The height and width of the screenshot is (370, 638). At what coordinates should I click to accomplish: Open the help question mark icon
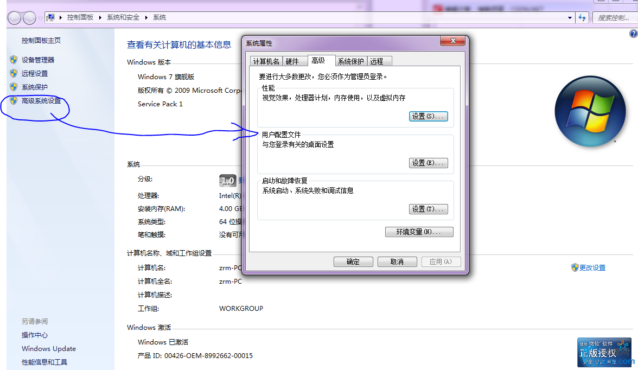click(634, 34)
